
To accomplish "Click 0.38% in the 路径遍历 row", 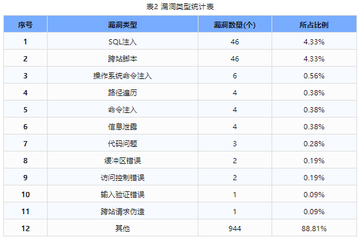I will (314, 93).
